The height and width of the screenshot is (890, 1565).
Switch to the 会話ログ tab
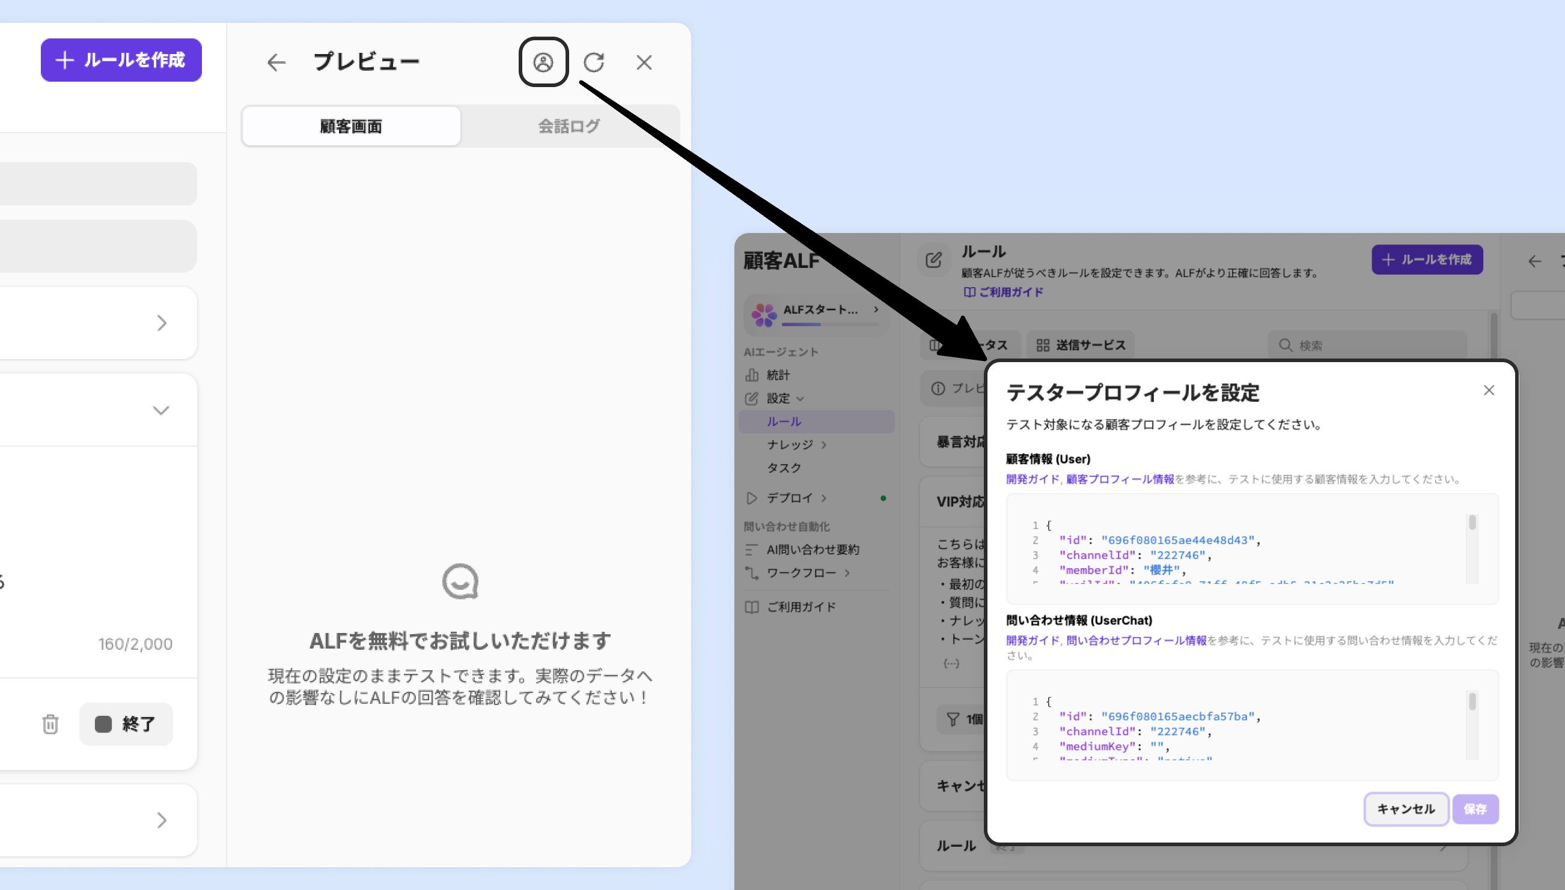click(x=569, y=126)
